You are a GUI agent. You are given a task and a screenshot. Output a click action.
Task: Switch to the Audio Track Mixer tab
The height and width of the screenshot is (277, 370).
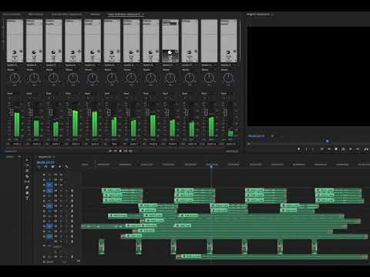[124, 15]
